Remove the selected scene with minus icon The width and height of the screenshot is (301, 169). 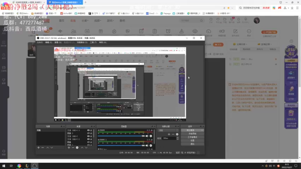coord(43,148)
